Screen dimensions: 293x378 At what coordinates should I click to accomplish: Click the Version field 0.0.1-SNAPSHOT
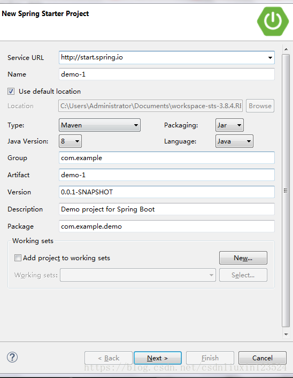pos(167,192)
